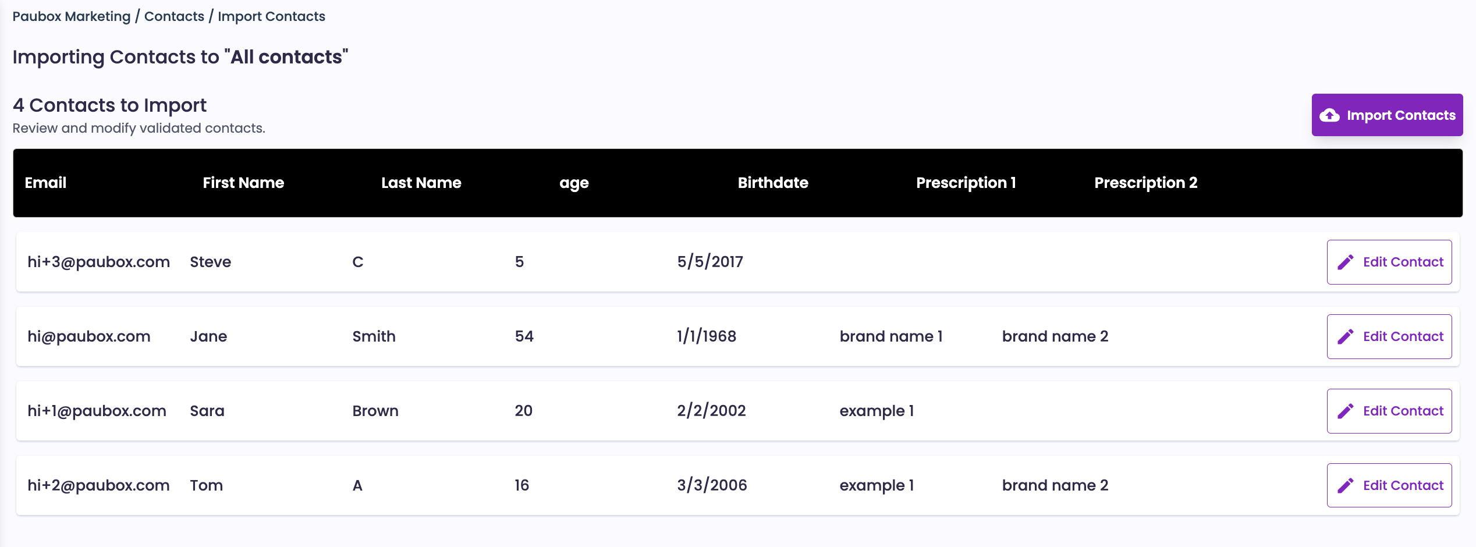Click the Prescription 1 column header

coord(966,183)
